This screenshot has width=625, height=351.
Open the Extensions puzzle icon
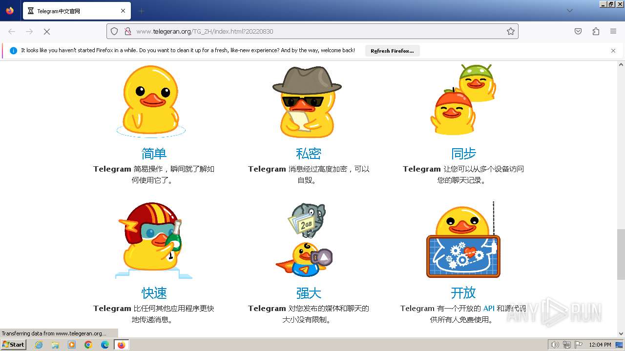[596, 31]
